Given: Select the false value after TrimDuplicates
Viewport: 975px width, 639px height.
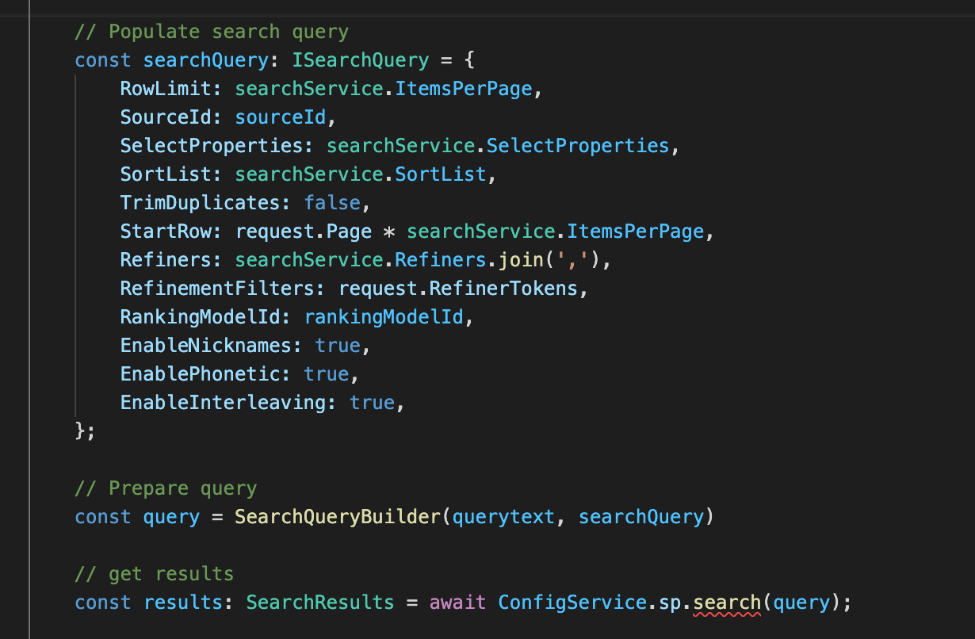Looking at the screenshot, I should (x=331, y=202).
